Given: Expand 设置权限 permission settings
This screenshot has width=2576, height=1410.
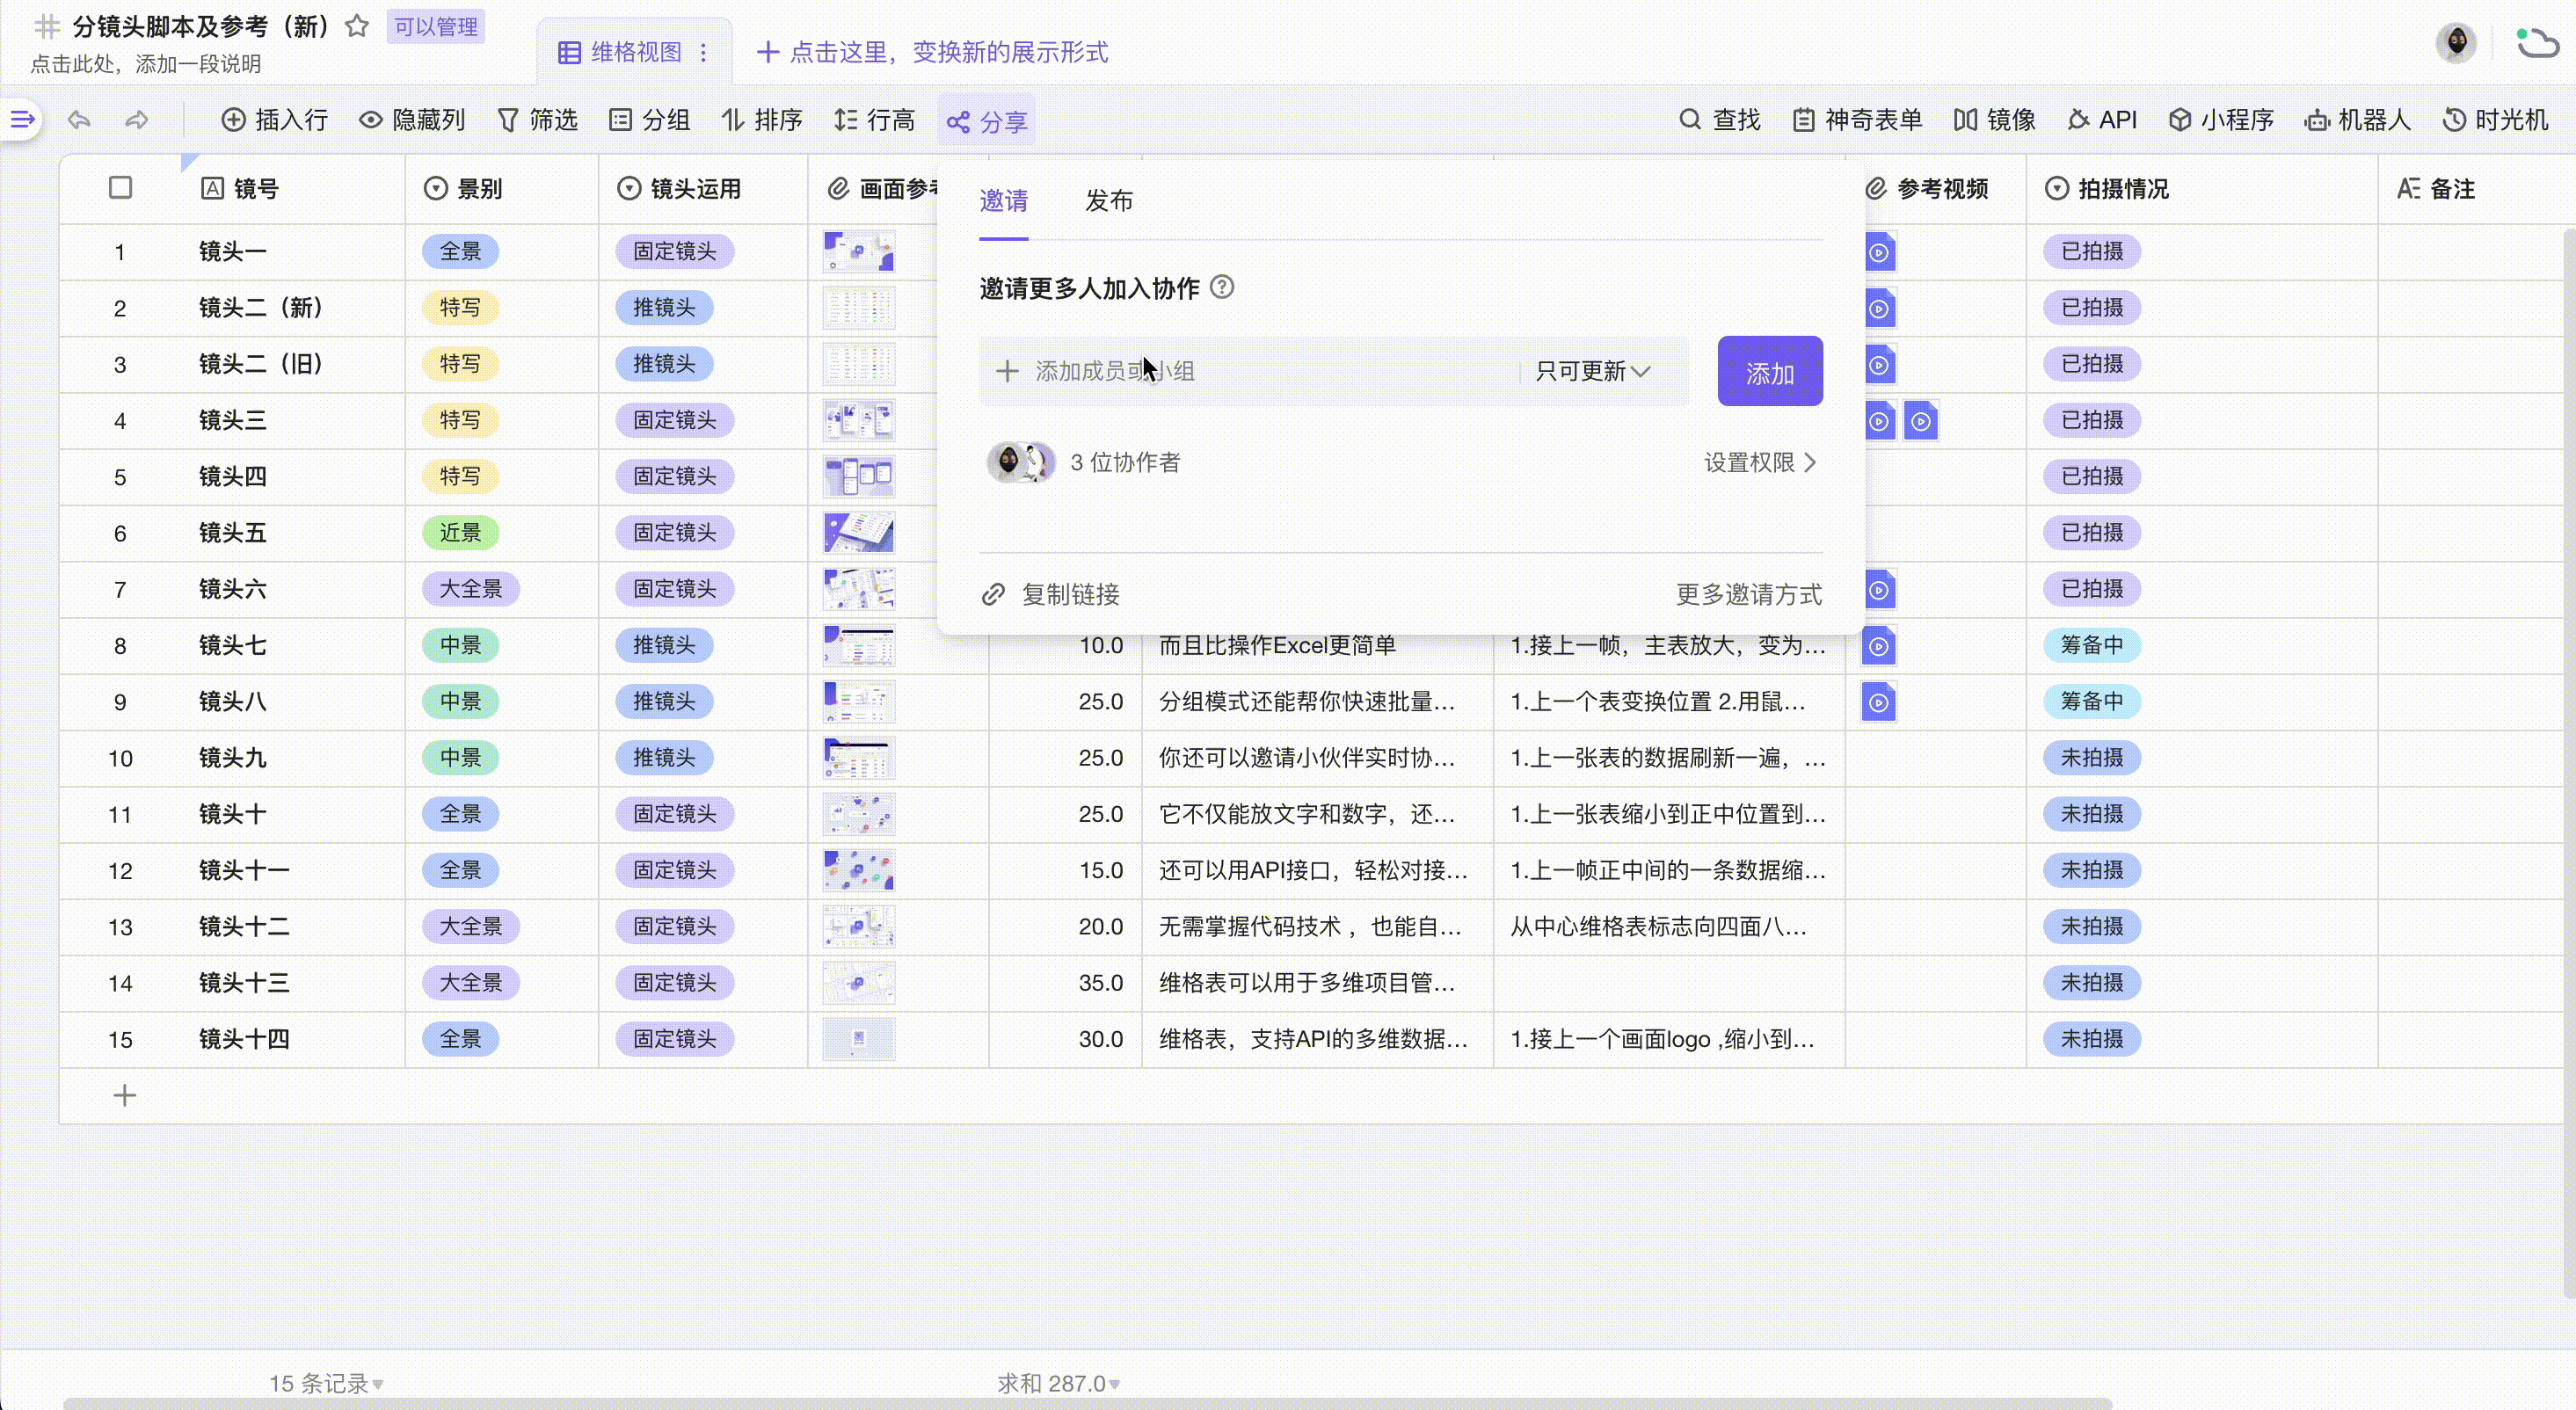Looking at the screenshot, I should coord(1759,462).
